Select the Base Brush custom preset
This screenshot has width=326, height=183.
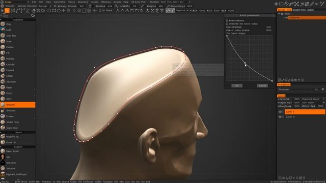[x=18, y=151]
